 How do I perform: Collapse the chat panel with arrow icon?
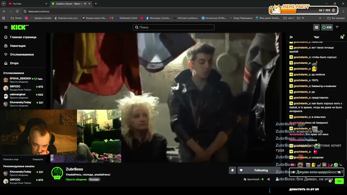291,37
